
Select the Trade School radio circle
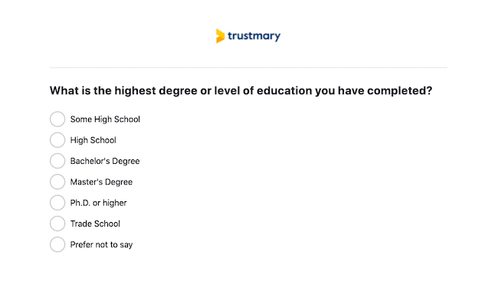coord(57,224)
